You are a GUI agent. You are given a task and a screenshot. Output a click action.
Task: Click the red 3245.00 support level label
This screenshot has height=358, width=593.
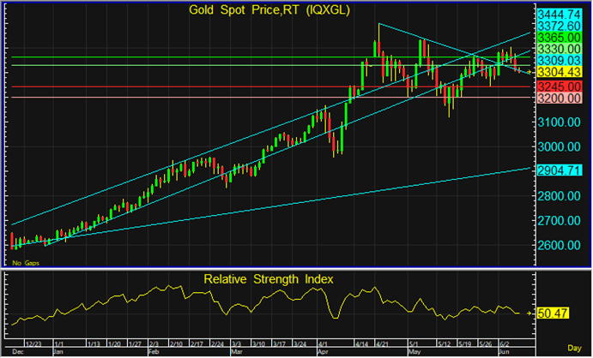(x=560, y=87)
